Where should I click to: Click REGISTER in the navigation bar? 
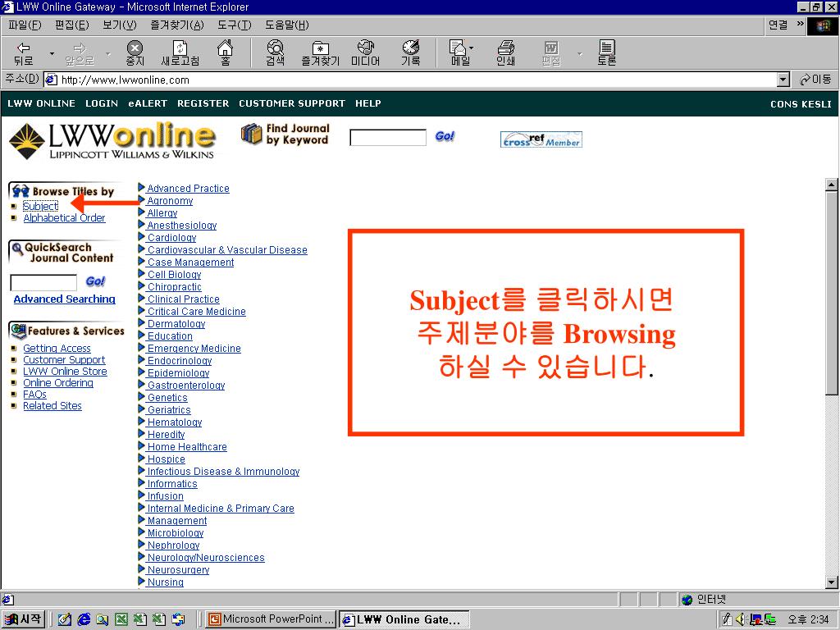coord(203,103)
